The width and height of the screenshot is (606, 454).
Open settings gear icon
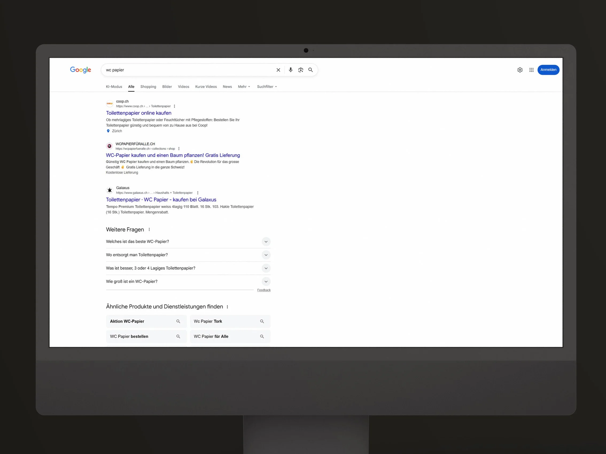click(520, 70)
